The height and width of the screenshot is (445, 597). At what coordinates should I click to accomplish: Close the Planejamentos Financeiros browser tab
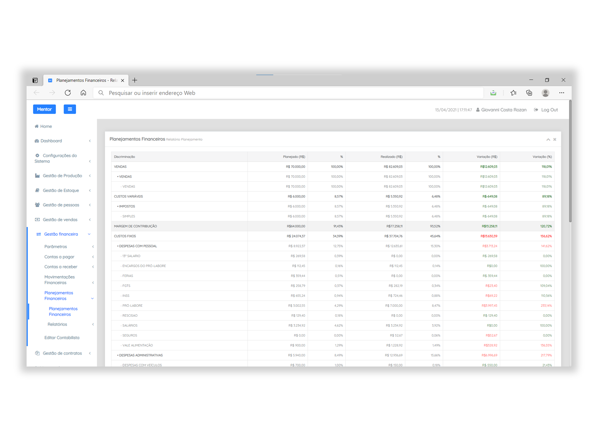pyautogui.click(x=123, y=81)
